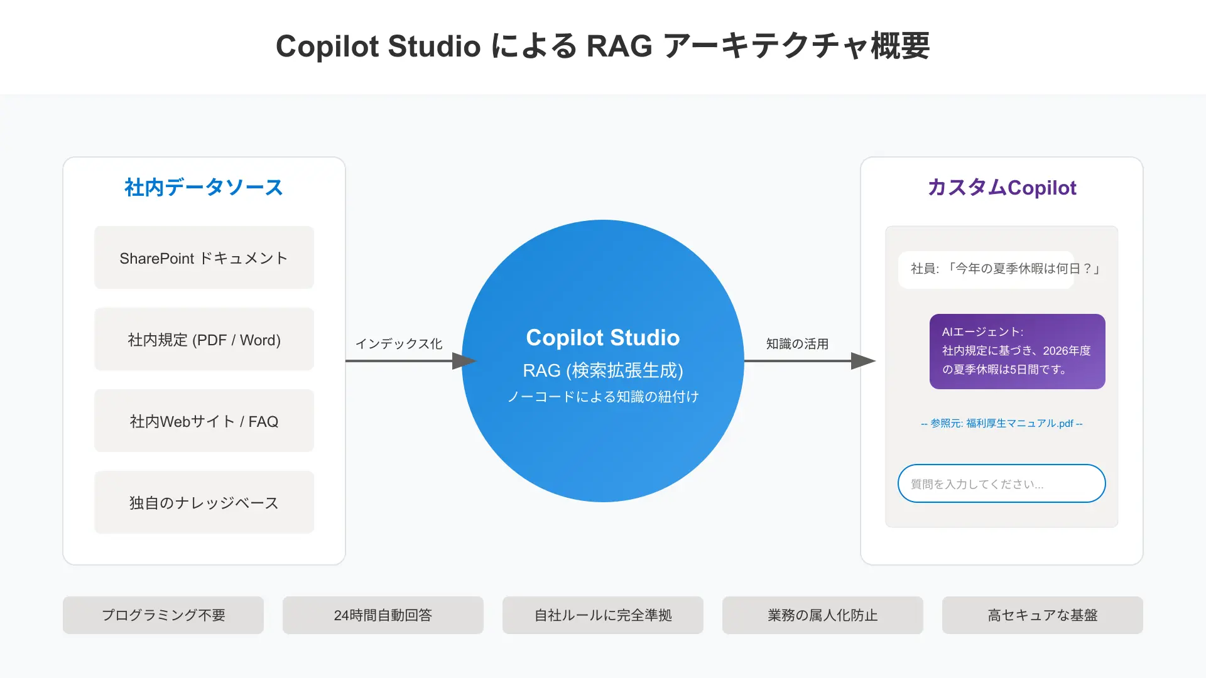Click the ノーコードによる知識の紐付け text

point(603,397)
